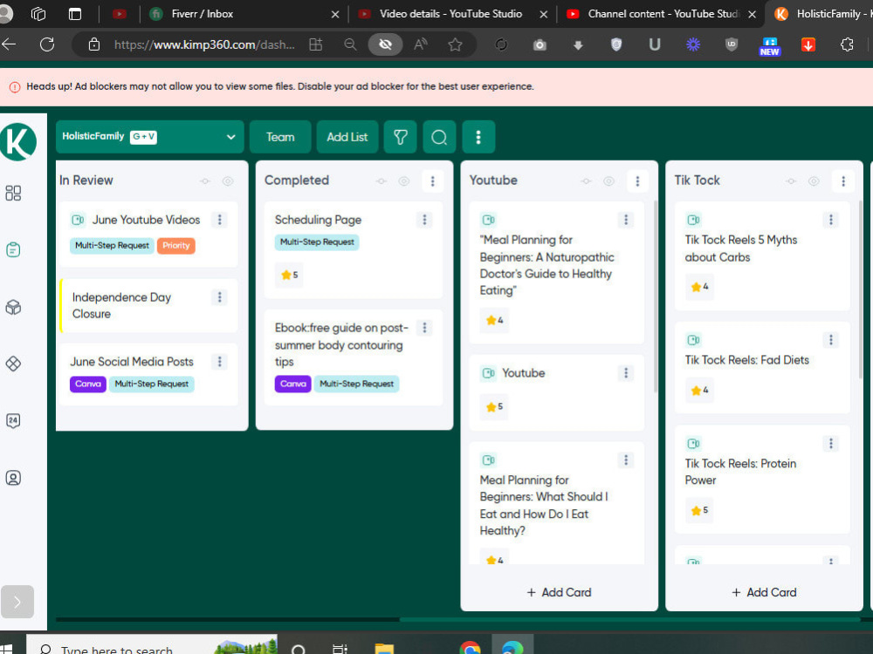
Task: Add Card to Youtube list
Action: pos(559,592)
